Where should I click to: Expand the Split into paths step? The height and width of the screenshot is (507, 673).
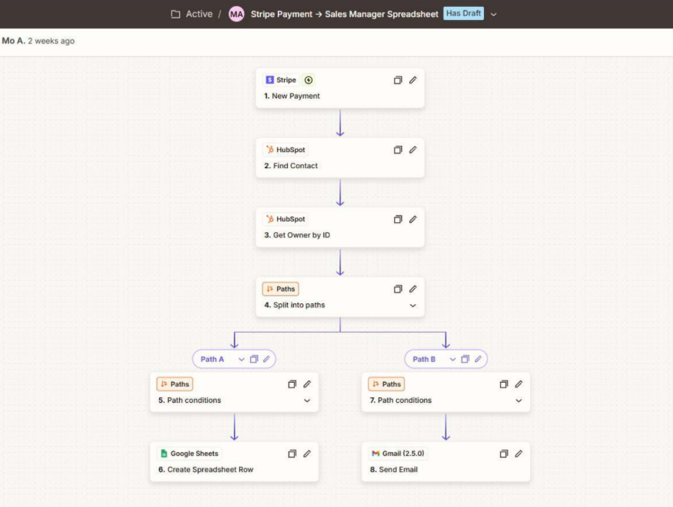point(413,306)
